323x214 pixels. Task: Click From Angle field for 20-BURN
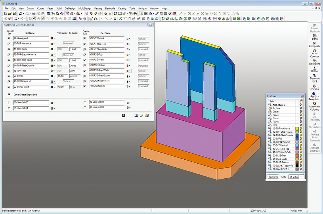[x=63, y=76]
